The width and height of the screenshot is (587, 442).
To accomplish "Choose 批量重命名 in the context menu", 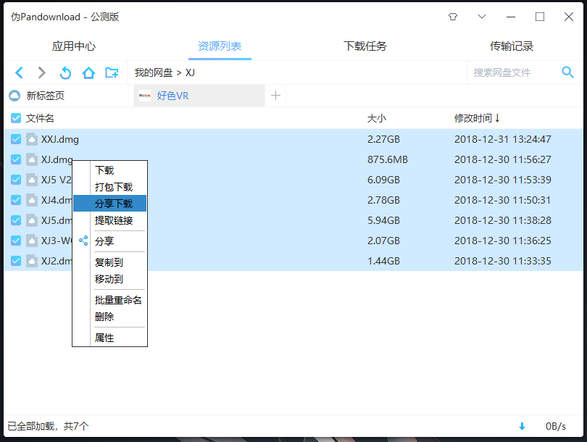I will pos(118,300).
